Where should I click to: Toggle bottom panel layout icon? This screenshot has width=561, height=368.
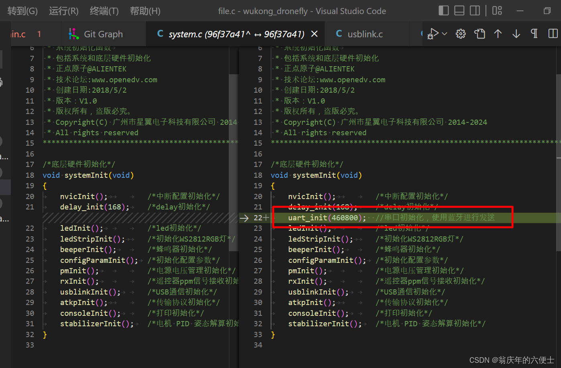(x=459, y=10)
